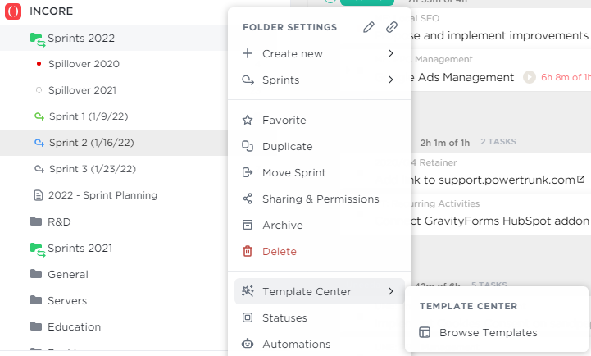
Task: Click the Sprints loop icon in menu
Action: pos(248,80)
